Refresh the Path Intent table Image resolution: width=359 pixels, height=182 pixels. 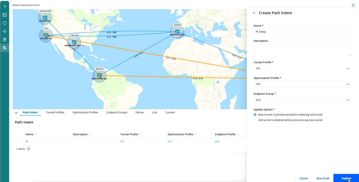[28, 149]
